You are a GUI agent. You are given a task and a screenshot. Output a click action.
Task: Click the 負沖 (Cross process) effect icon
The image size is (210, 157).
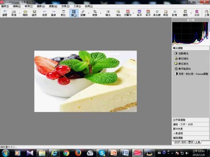139,13
